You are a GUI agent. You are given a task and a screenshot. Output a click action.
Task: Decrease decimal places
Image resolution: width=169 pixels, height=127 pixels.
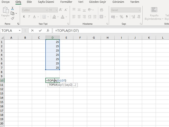click(x=139, y=17)
